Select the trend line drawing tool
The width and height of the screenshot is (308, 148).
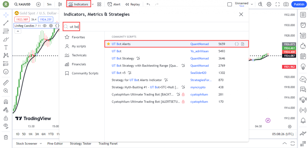pyautogui.click(x=6, y=23)
